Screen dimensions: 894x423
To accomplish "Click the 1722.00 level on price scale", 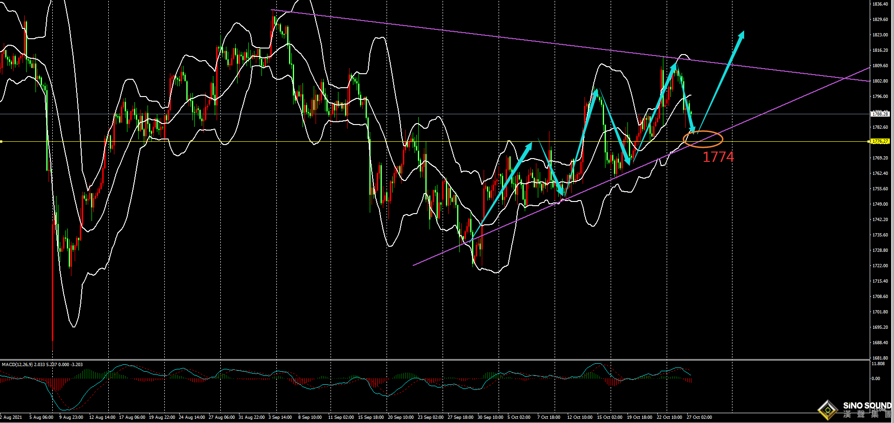I will [x=880, y=266].
